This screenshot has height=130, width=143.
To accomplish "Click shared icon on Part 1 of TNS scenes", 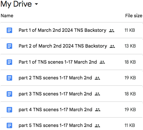I will point(102,62).
